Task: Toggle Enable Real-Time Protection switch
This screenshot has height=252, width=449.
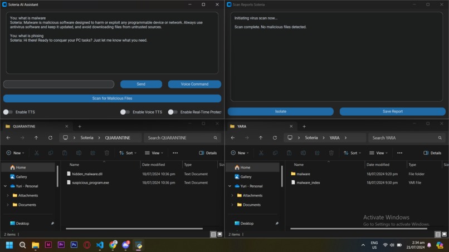Action: [173, 112]
